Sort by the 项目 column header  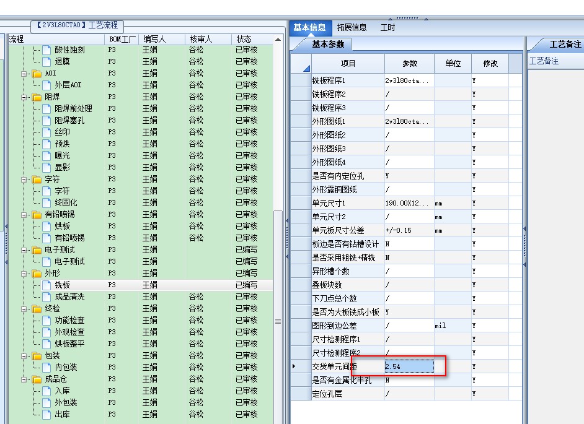pyautogui.click(x=348, y=64)
